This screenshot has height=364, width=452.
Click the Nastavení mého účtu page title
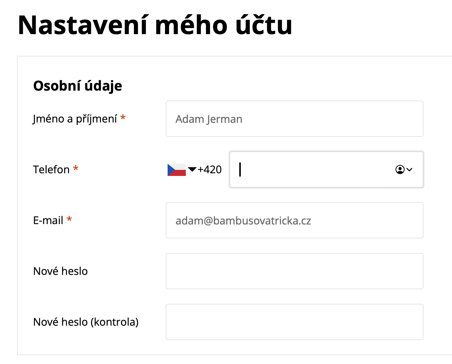tap(155, 25)
